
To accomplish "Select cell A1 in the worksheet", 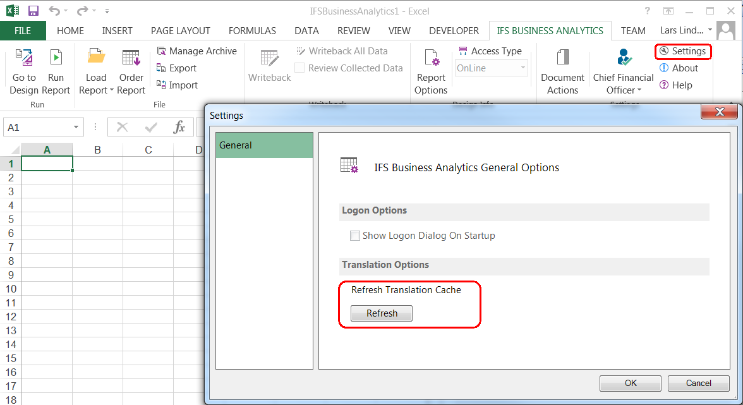I will coord(47,164).
